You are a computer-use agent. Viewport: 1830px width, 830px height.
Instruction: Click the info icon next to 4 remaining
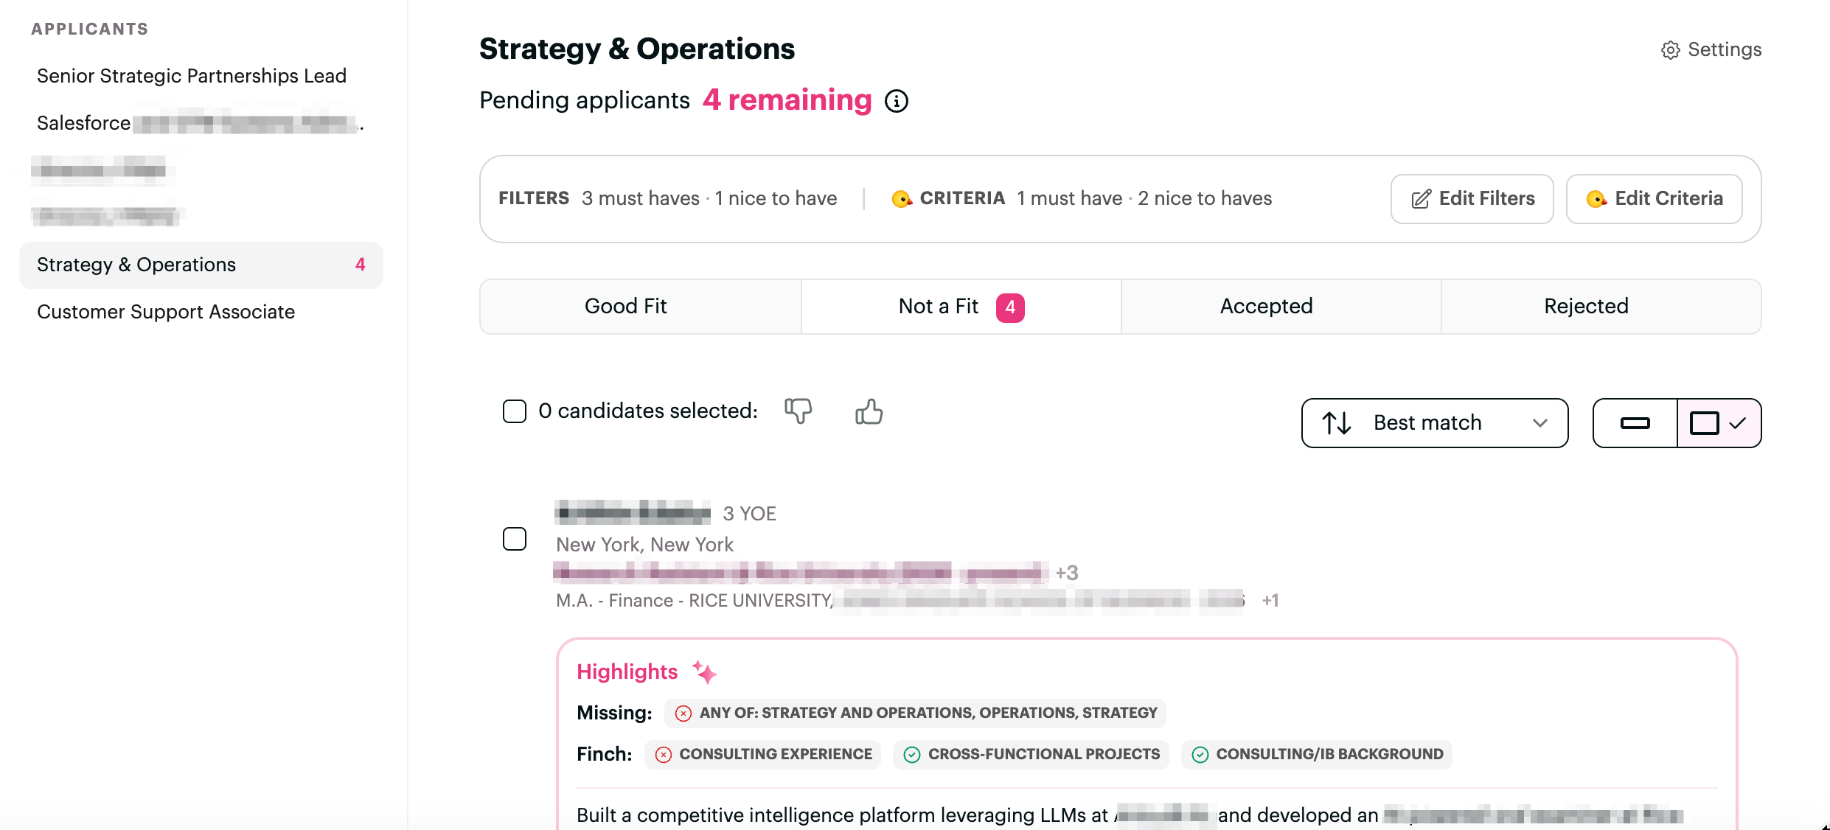(897, 101)
